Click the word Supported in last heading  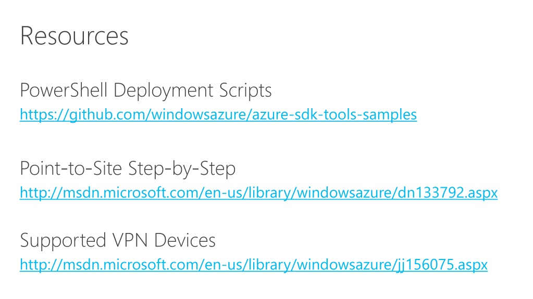point(63,241)
